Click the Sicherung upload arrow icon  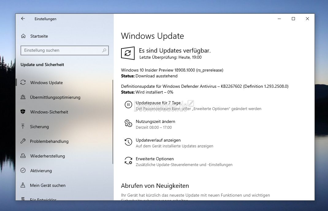click(23, 126)
